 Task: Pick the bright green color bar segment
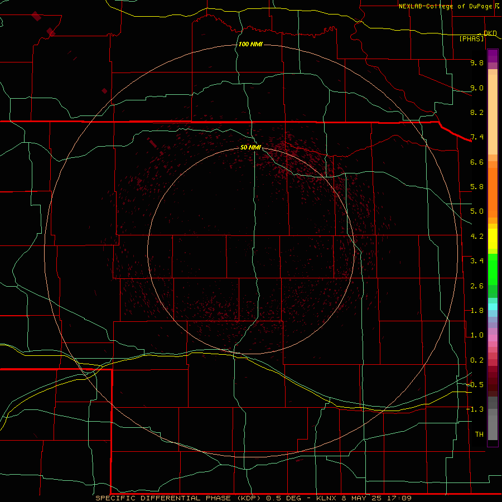(x=493, y=269)
